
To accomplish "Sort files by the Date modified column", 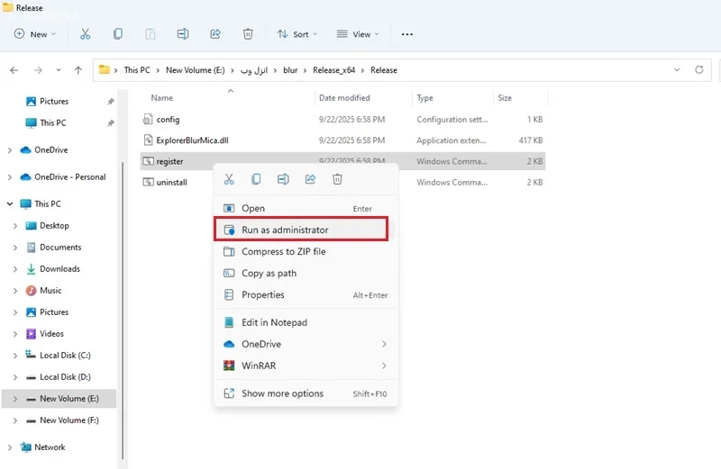I will click(x=344, y=98).
